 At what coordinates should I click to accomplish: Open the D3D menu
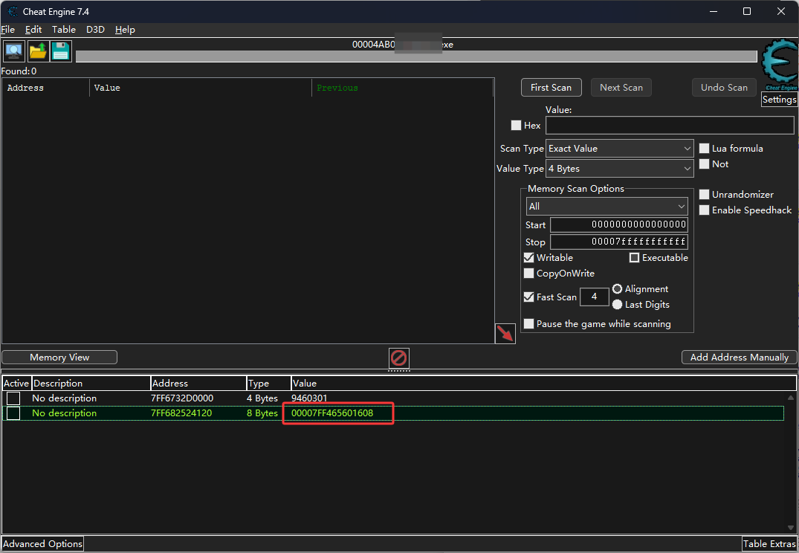95,30
